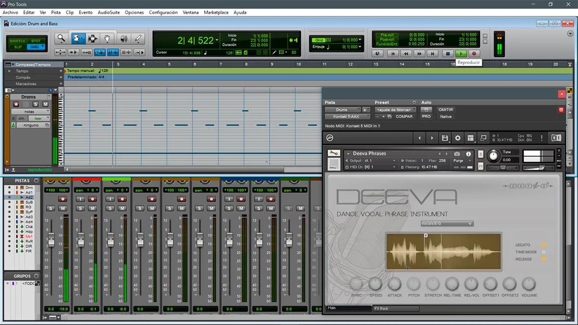Open the PISTAS list options menu
This screenshot has height=325, width=578.
pyautogui.click(x=37, y=181)
